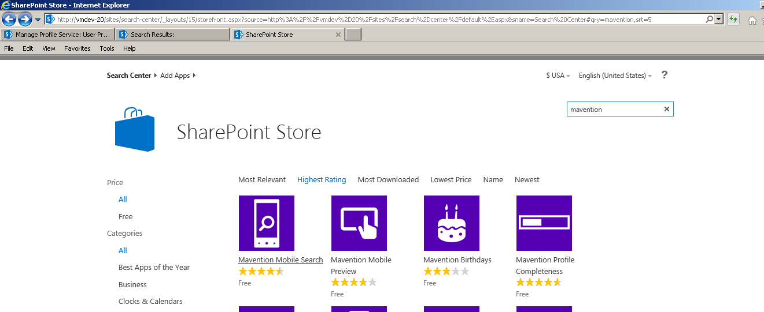The width and height of the screenshot is (764, 312).
Task: Click the browser Back arrow button
Action: (x=9, y=19)
